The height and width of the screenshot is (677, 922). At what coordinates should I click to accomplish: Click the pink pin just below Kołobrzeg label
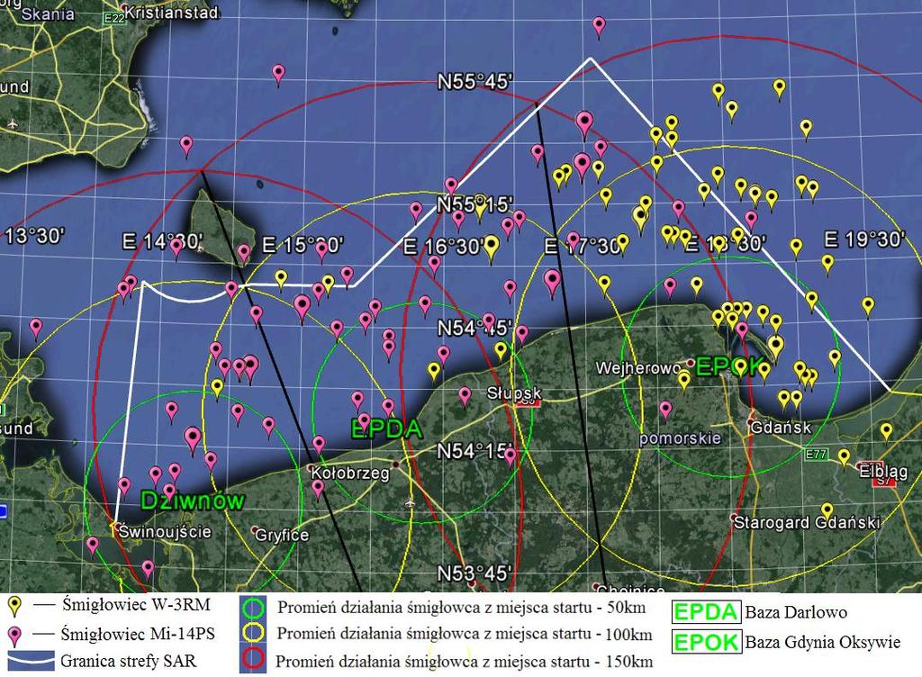[318, 489]
